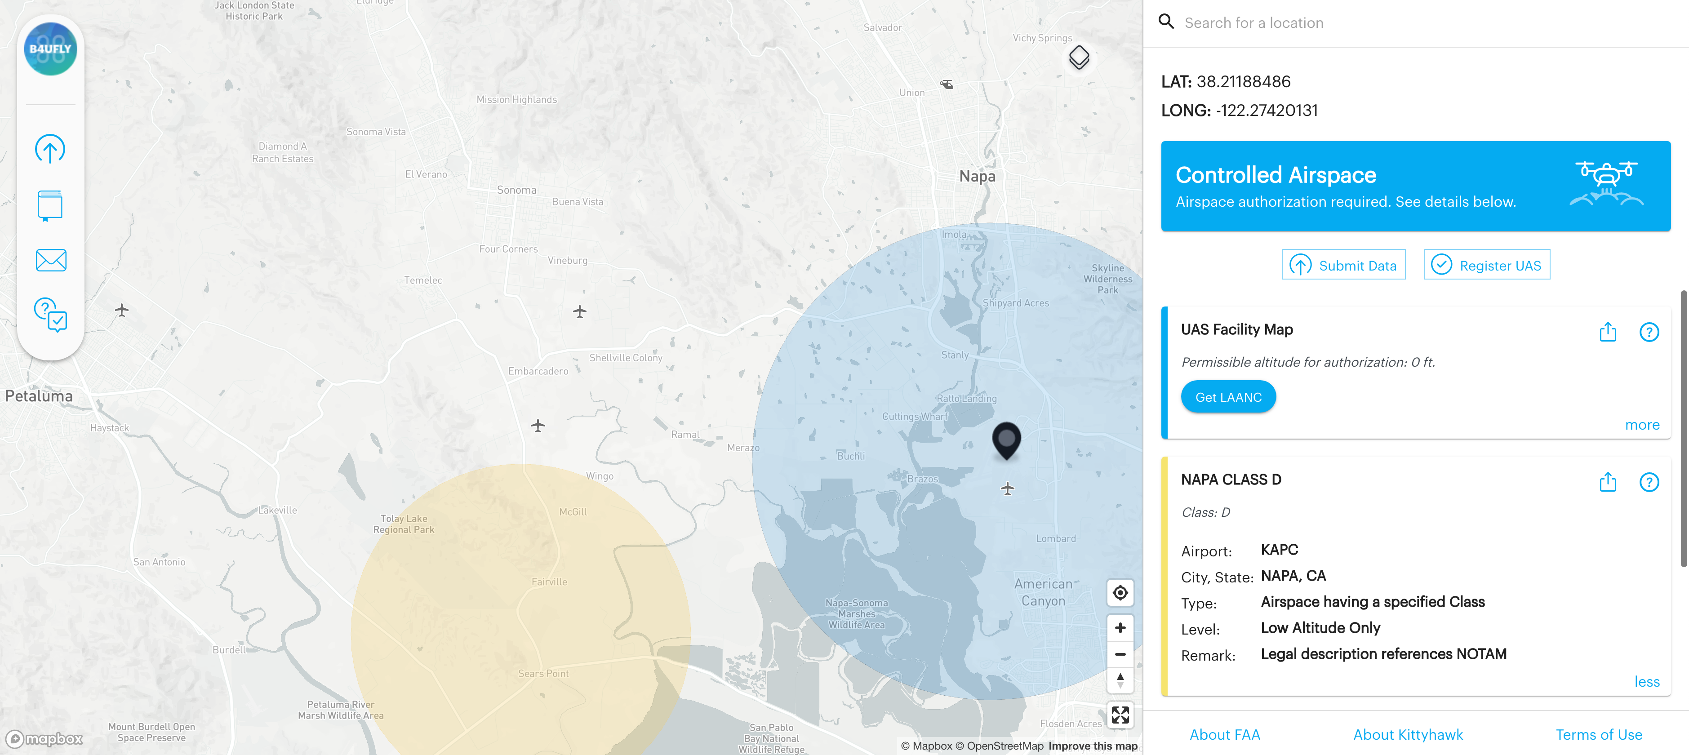Open the guide book icon in the sidebar
Viewport: 1689px width, 755px height.
pyautogui.click(x=50, y=206)
